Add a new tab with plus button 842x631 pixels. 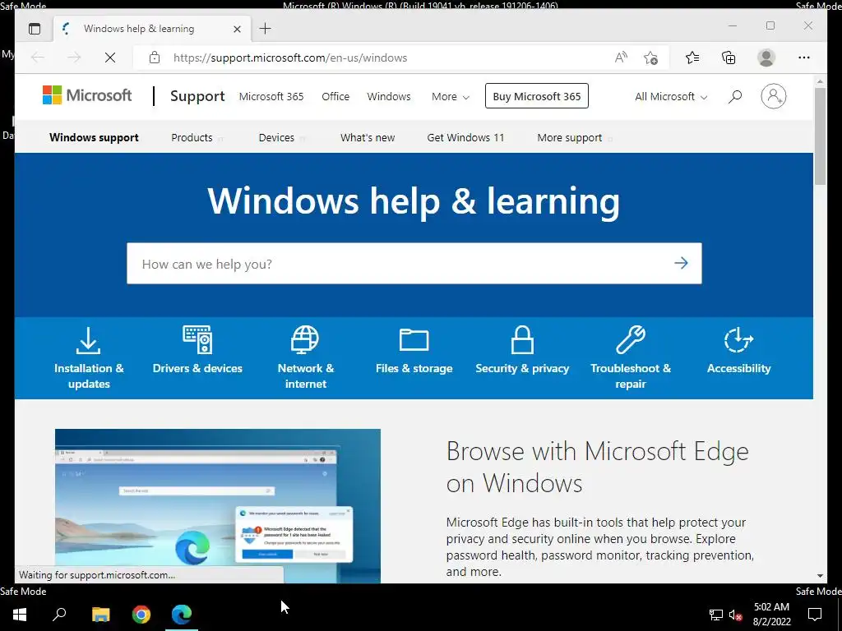point(266,29)
